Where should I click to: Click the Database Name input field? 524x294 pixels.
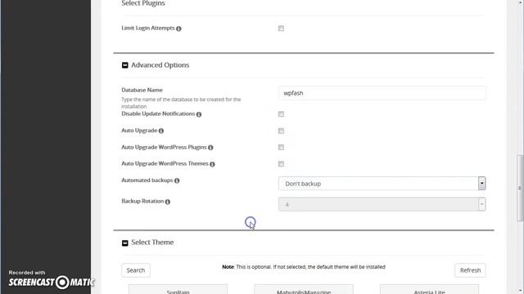point(382,93)
